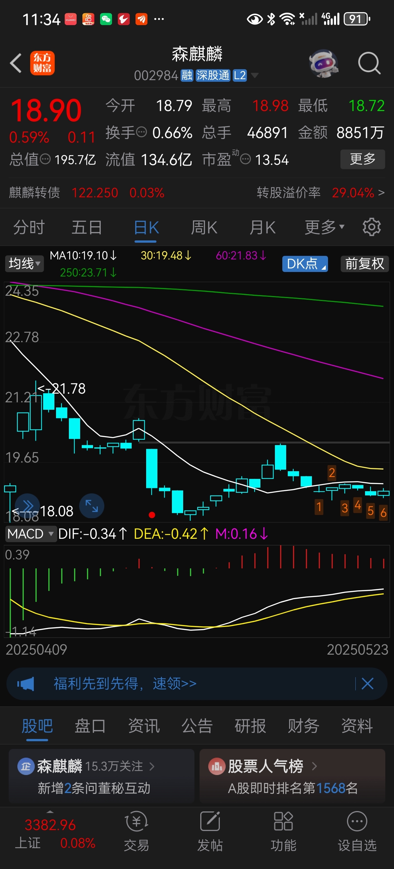Tap the 18.90 current price
This screenshot has width=394, height=869.
coord(46,110)
